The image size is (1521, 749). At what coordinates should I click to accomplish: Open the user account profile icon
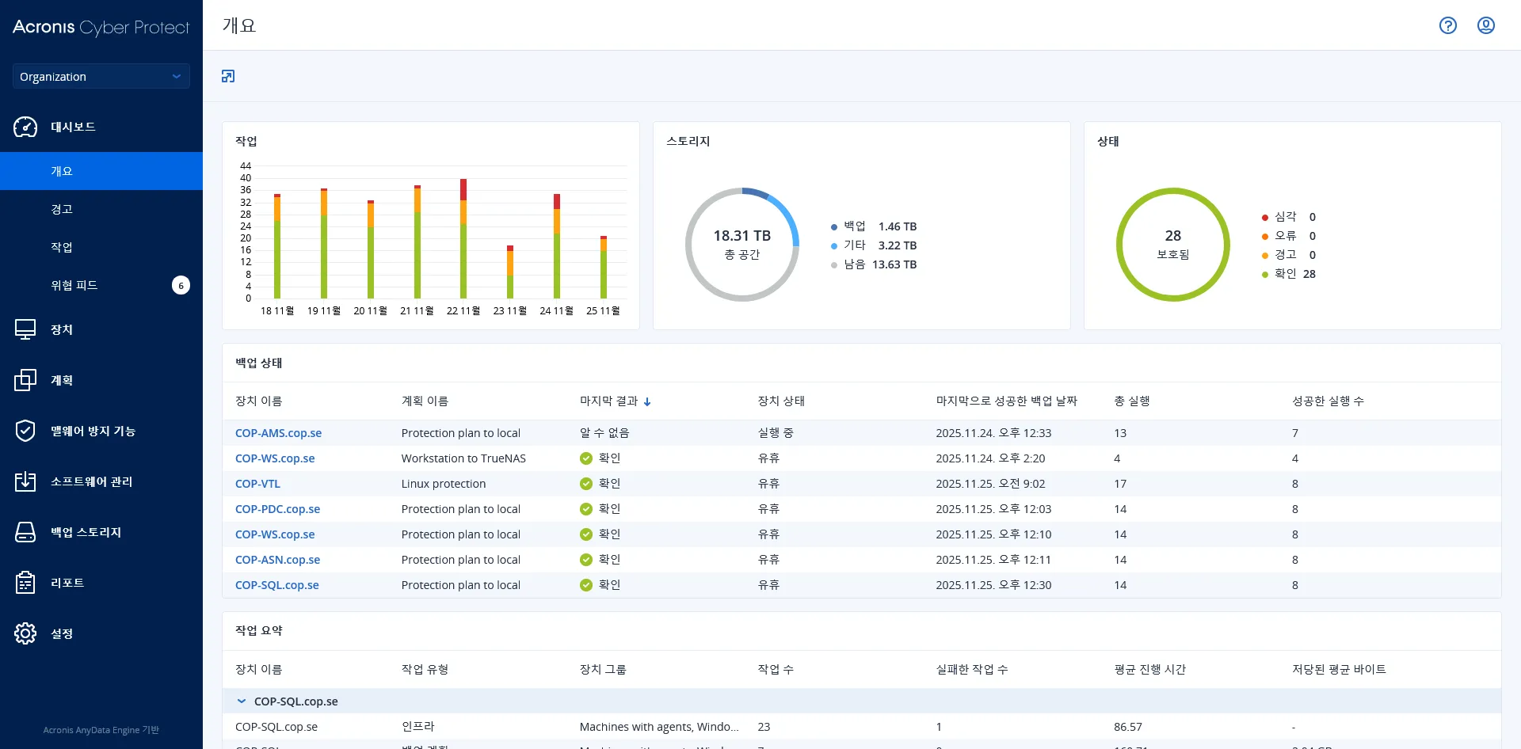pos(1485,25)
